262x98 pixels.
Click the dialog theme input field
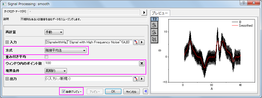84,12
